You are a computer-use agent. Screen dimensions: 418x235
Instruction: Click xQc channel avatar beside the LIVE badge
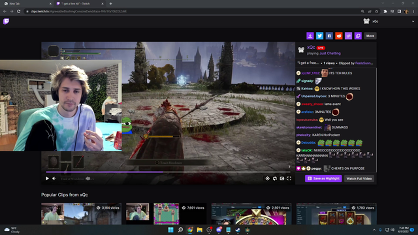[x=301, y=50]
